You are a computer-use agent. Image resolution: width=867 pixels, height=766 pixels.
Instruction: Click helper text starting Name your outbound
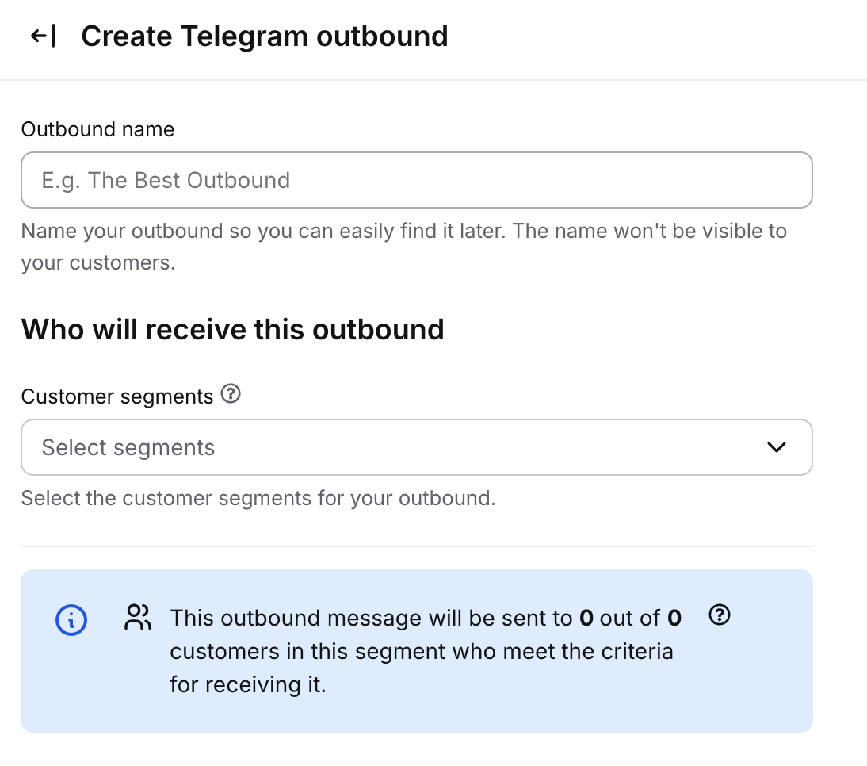403,232
